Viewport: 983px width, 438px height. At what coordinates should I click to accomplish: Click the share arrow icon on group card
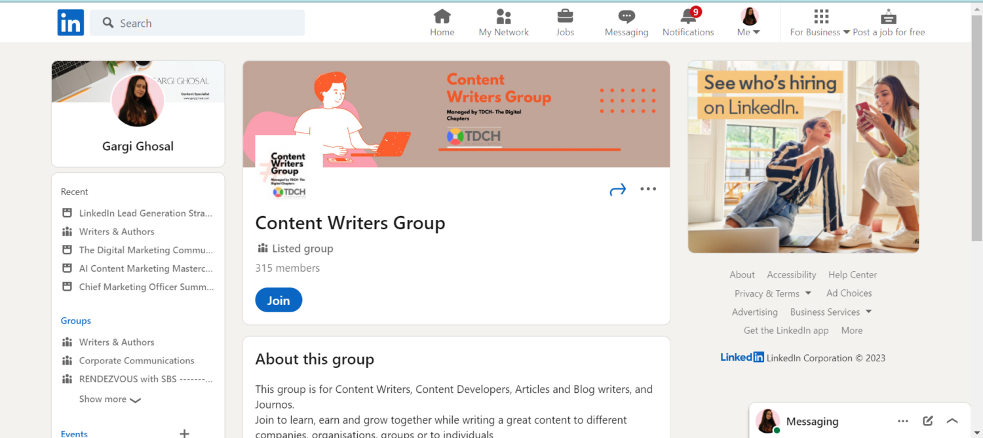coord(618,189)
